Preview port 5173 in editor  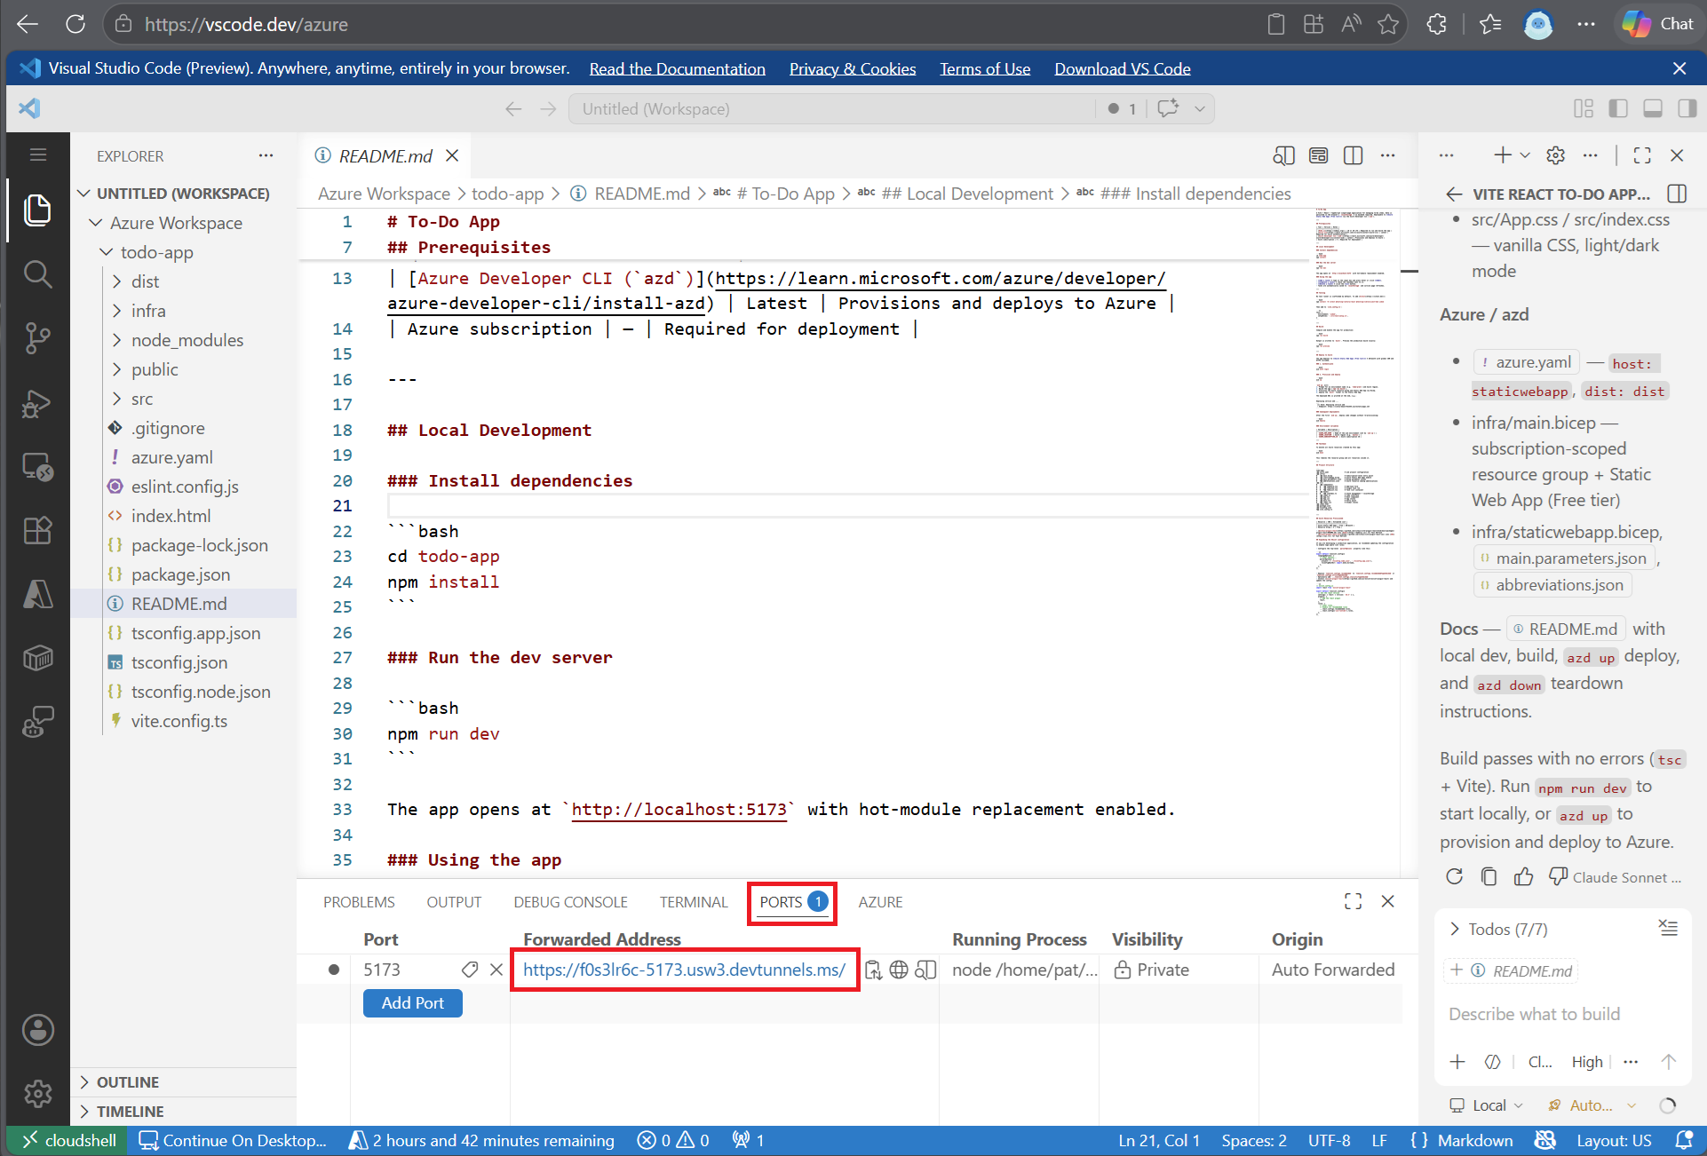[925, 970]
